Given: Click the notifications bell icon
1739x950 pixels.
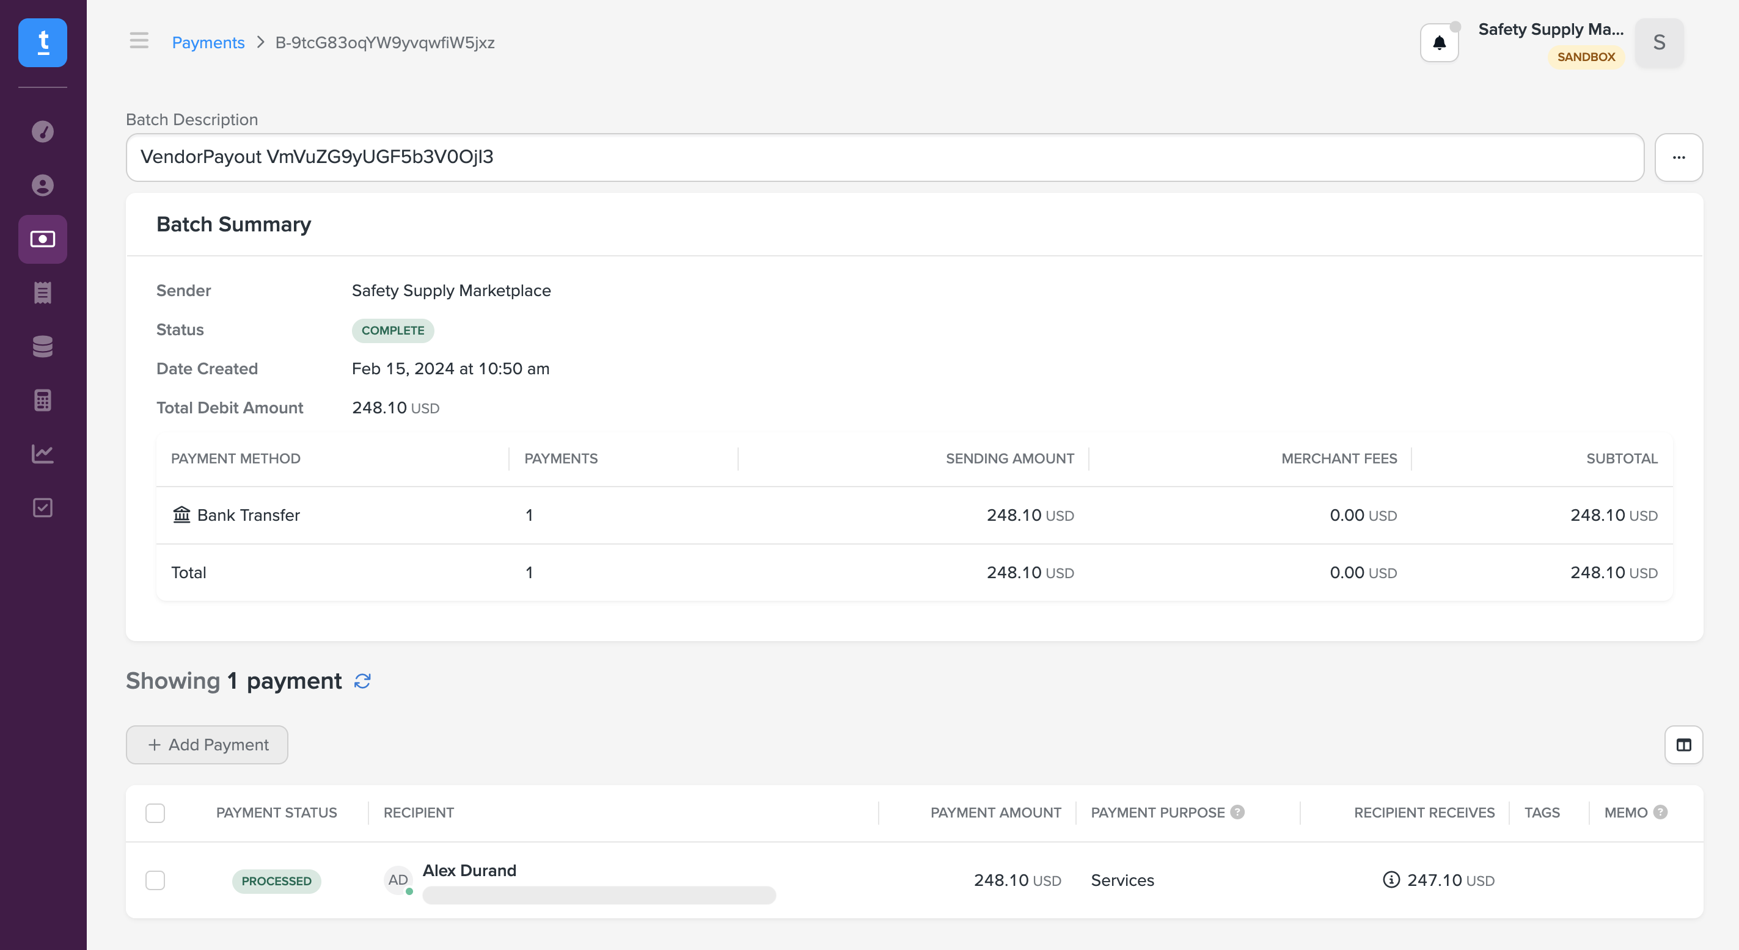Looking at the screenshot, I should [1438, 43].
